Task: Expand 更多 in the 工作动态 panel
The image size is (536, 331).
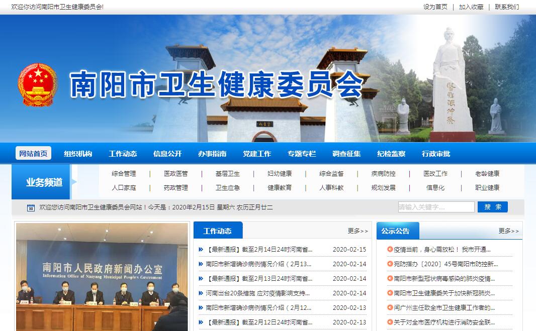Action: 358,231
